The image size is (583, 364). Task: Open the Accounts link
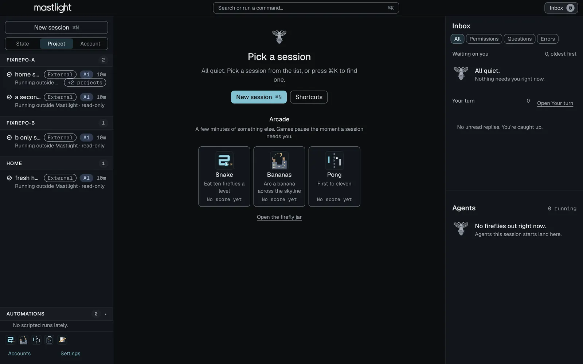click(19, 353)
